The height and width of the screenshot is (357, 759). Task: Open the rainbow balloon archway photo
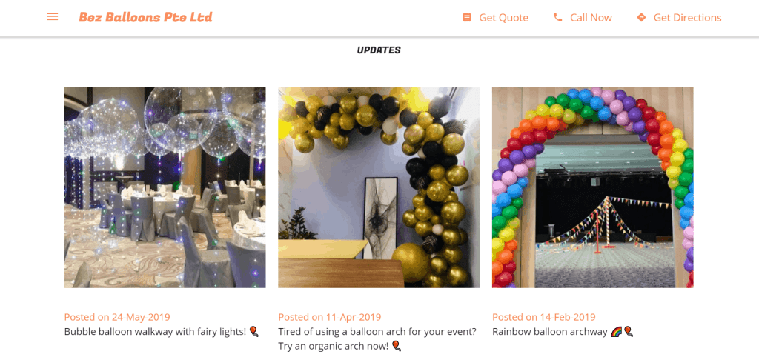click(593, 187)
